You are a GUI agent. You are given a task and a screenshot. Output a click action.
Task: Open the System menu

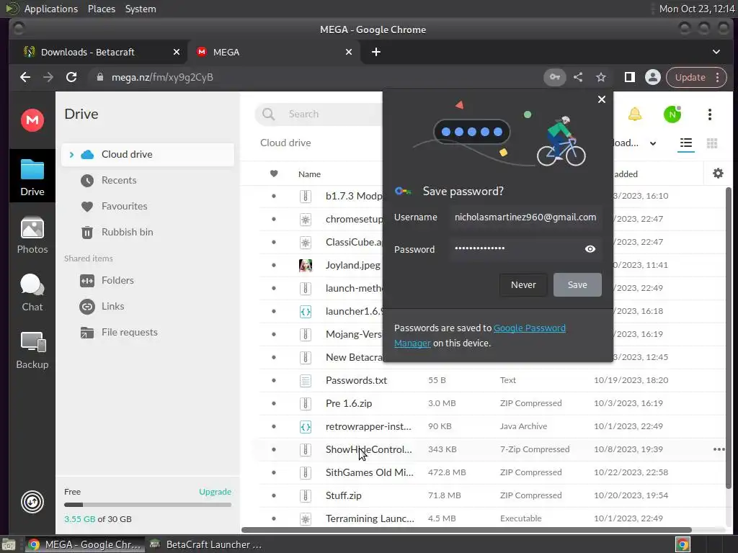click(141, 9)
